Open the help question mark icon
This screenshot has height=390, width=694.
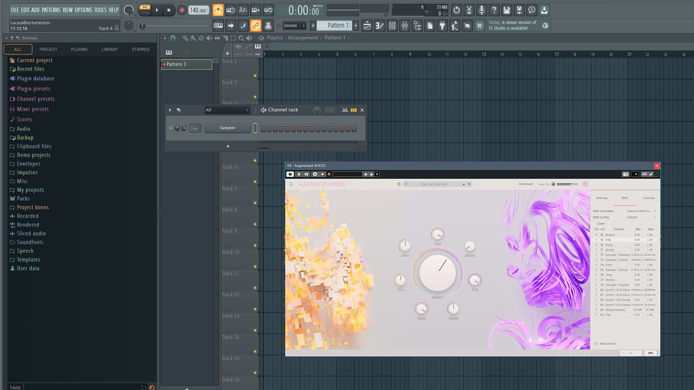tap(494, 10)
